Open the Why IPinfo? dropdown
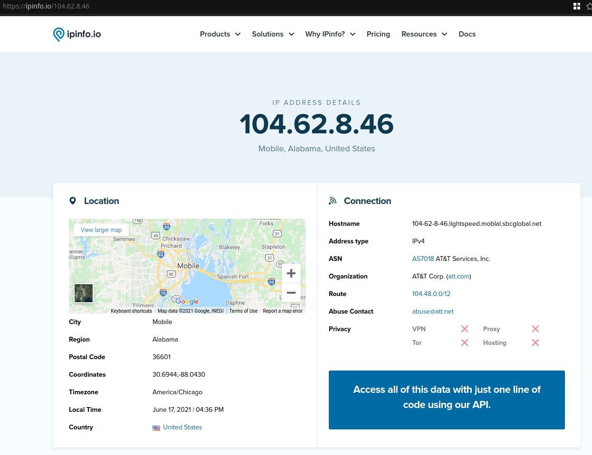The height and width of the screenshot is (455, 592). point(330,34)
